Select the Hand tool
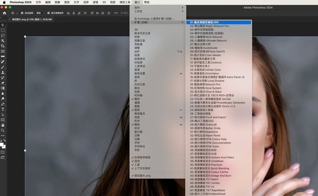The height and width of the screenshot is (196, 318). click(3, 125)
